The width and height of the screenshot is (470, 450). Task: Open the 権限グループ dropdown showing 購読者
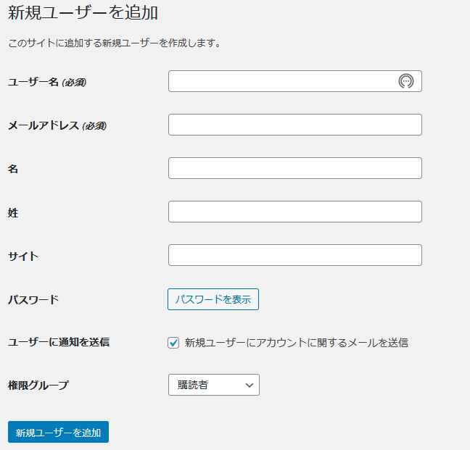[x=214, y=385]
